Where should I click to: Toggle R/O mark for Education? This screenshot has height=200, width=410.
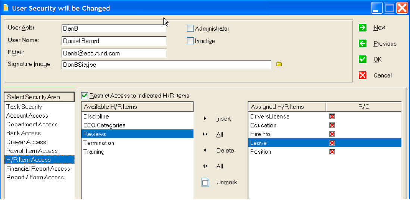pos(332,125)
